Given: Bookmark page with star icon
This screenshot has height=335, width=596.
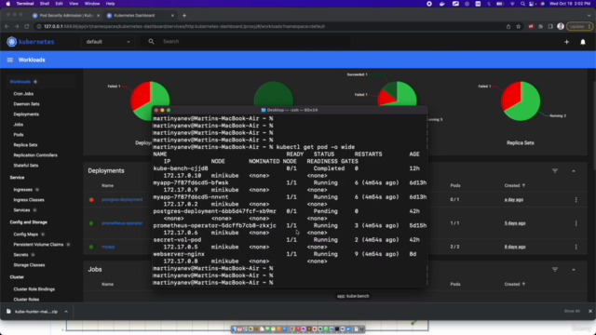Looking at the screenshot, I should [518, 27].
